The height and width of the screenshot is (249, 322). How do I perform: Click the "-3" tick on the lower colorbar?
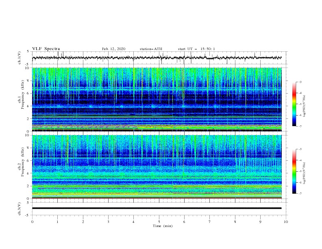tap(300, 149)
